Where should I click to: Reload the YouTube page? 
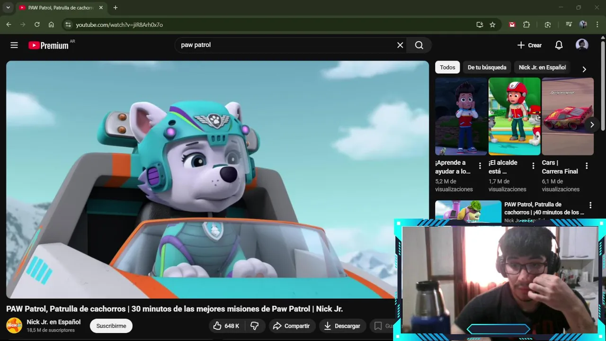(37, 25)
